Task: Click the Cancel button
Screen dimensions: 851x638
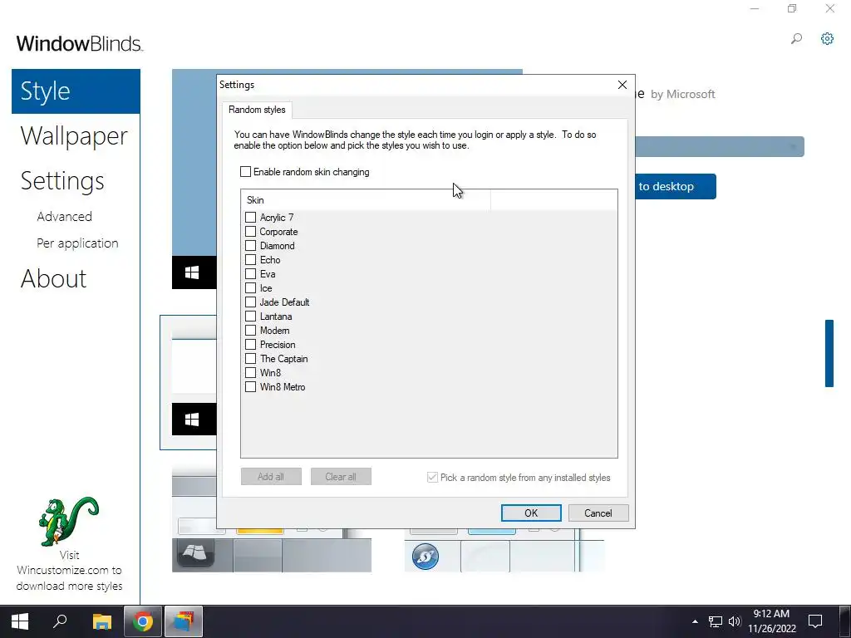Action: [x=598, y=513]
